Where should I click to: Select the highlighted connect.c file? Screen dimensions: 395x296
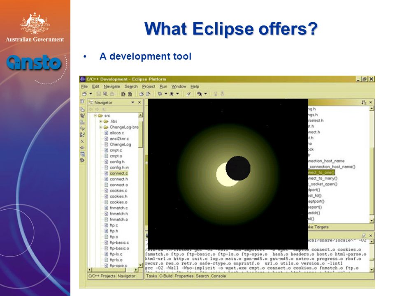point(118,173)
